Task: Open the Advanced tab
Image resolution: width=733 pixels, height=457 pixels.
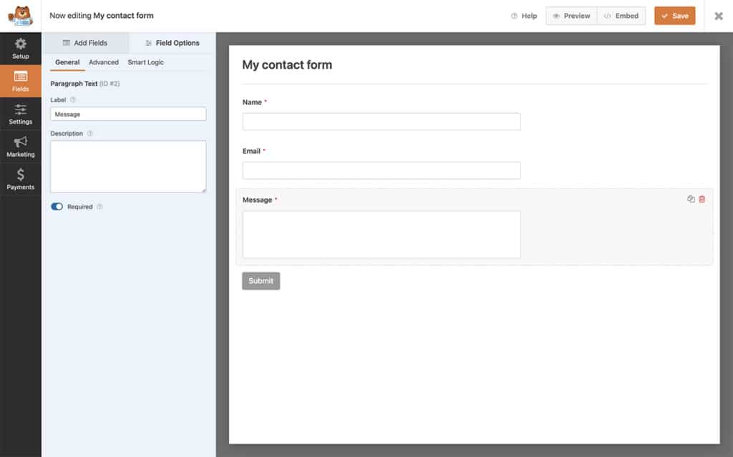Action: [x=104, y=62]
